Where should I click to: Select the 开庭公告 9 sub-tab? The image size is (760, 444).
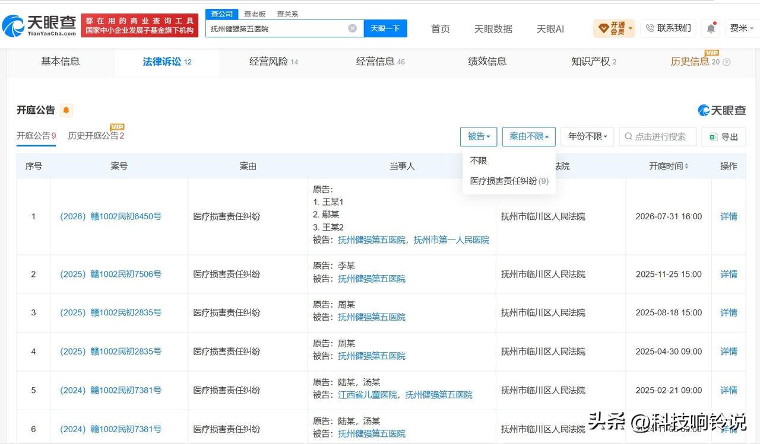click(x=36, y=136)
